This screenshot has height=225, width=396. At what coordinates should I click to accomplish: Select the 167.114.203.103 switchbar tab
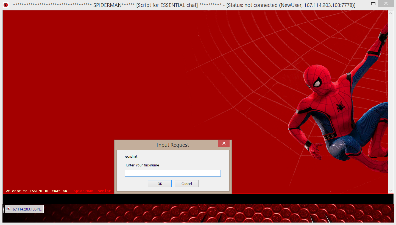click(x=24, y=209)
